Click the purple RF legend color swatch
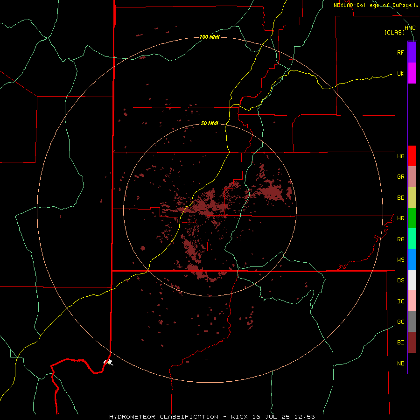This screenshot has width=420, height=420. (x=412, y=52)
